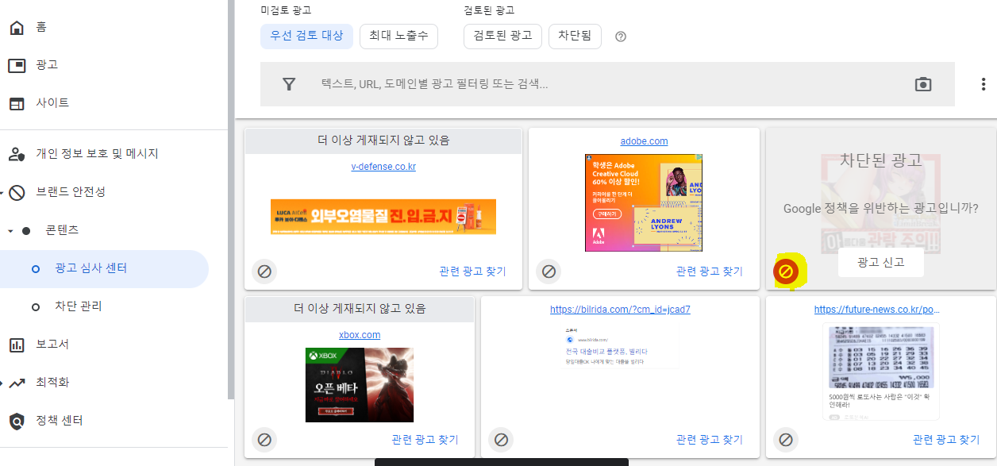Click the sidebar vertical scrollbar
997x466 pixels.
point(231,198)
